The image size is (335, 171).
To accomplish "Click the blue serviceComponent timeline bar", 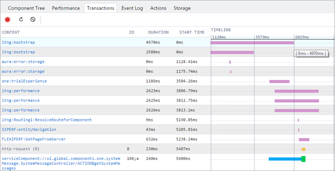I will point(285,159).
